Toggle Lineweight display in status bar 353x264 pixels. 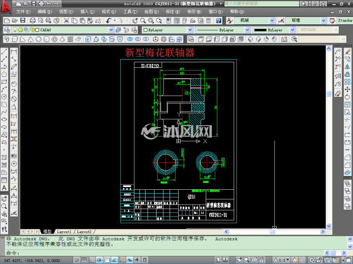point(137,260)
